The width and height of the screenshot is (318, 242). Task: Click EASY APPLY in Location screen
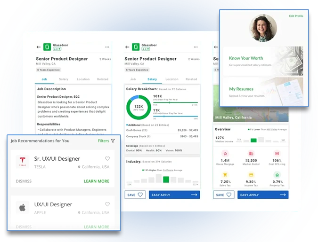pos(263,195)
